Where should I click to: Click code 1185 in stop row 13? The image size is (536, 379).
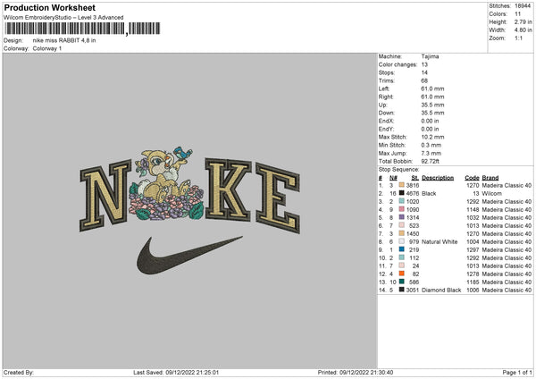473,282
